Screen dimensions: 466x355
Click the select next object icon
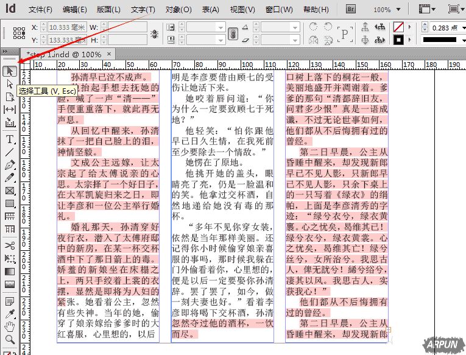pos(380,40)
